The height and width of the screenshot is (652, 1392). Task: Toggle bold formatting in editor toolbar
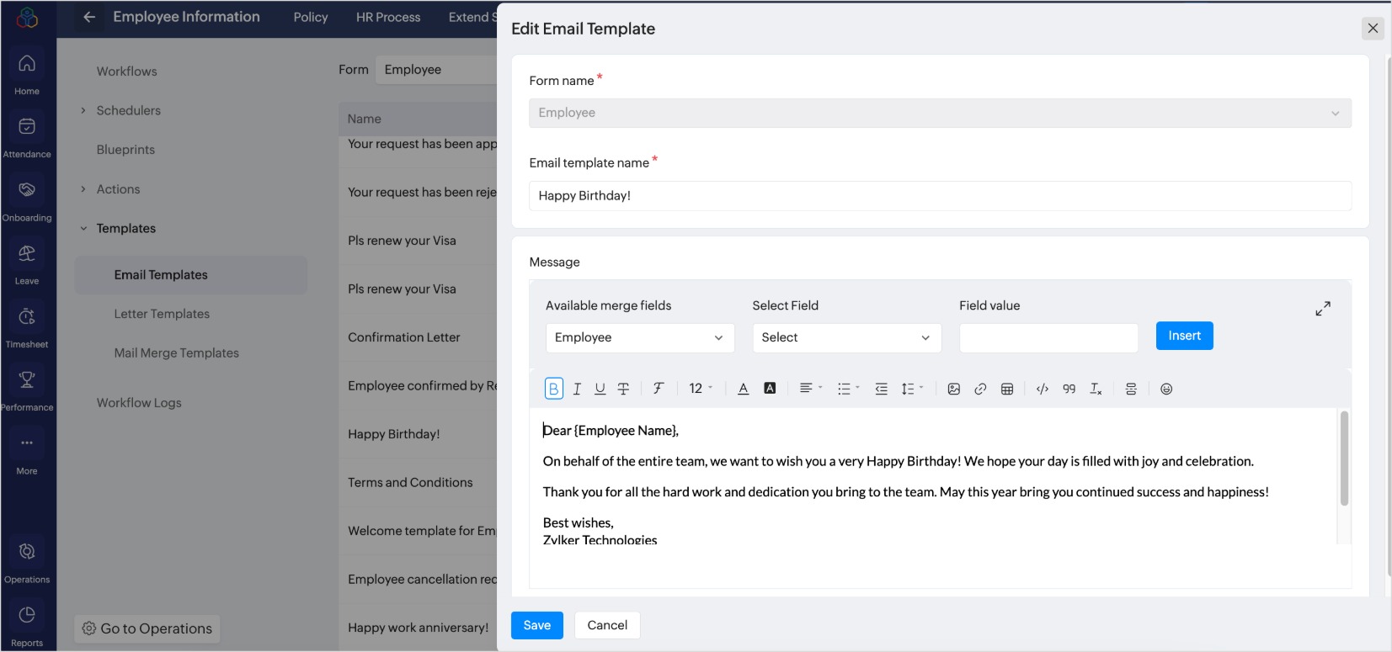(x=553, y=389)
